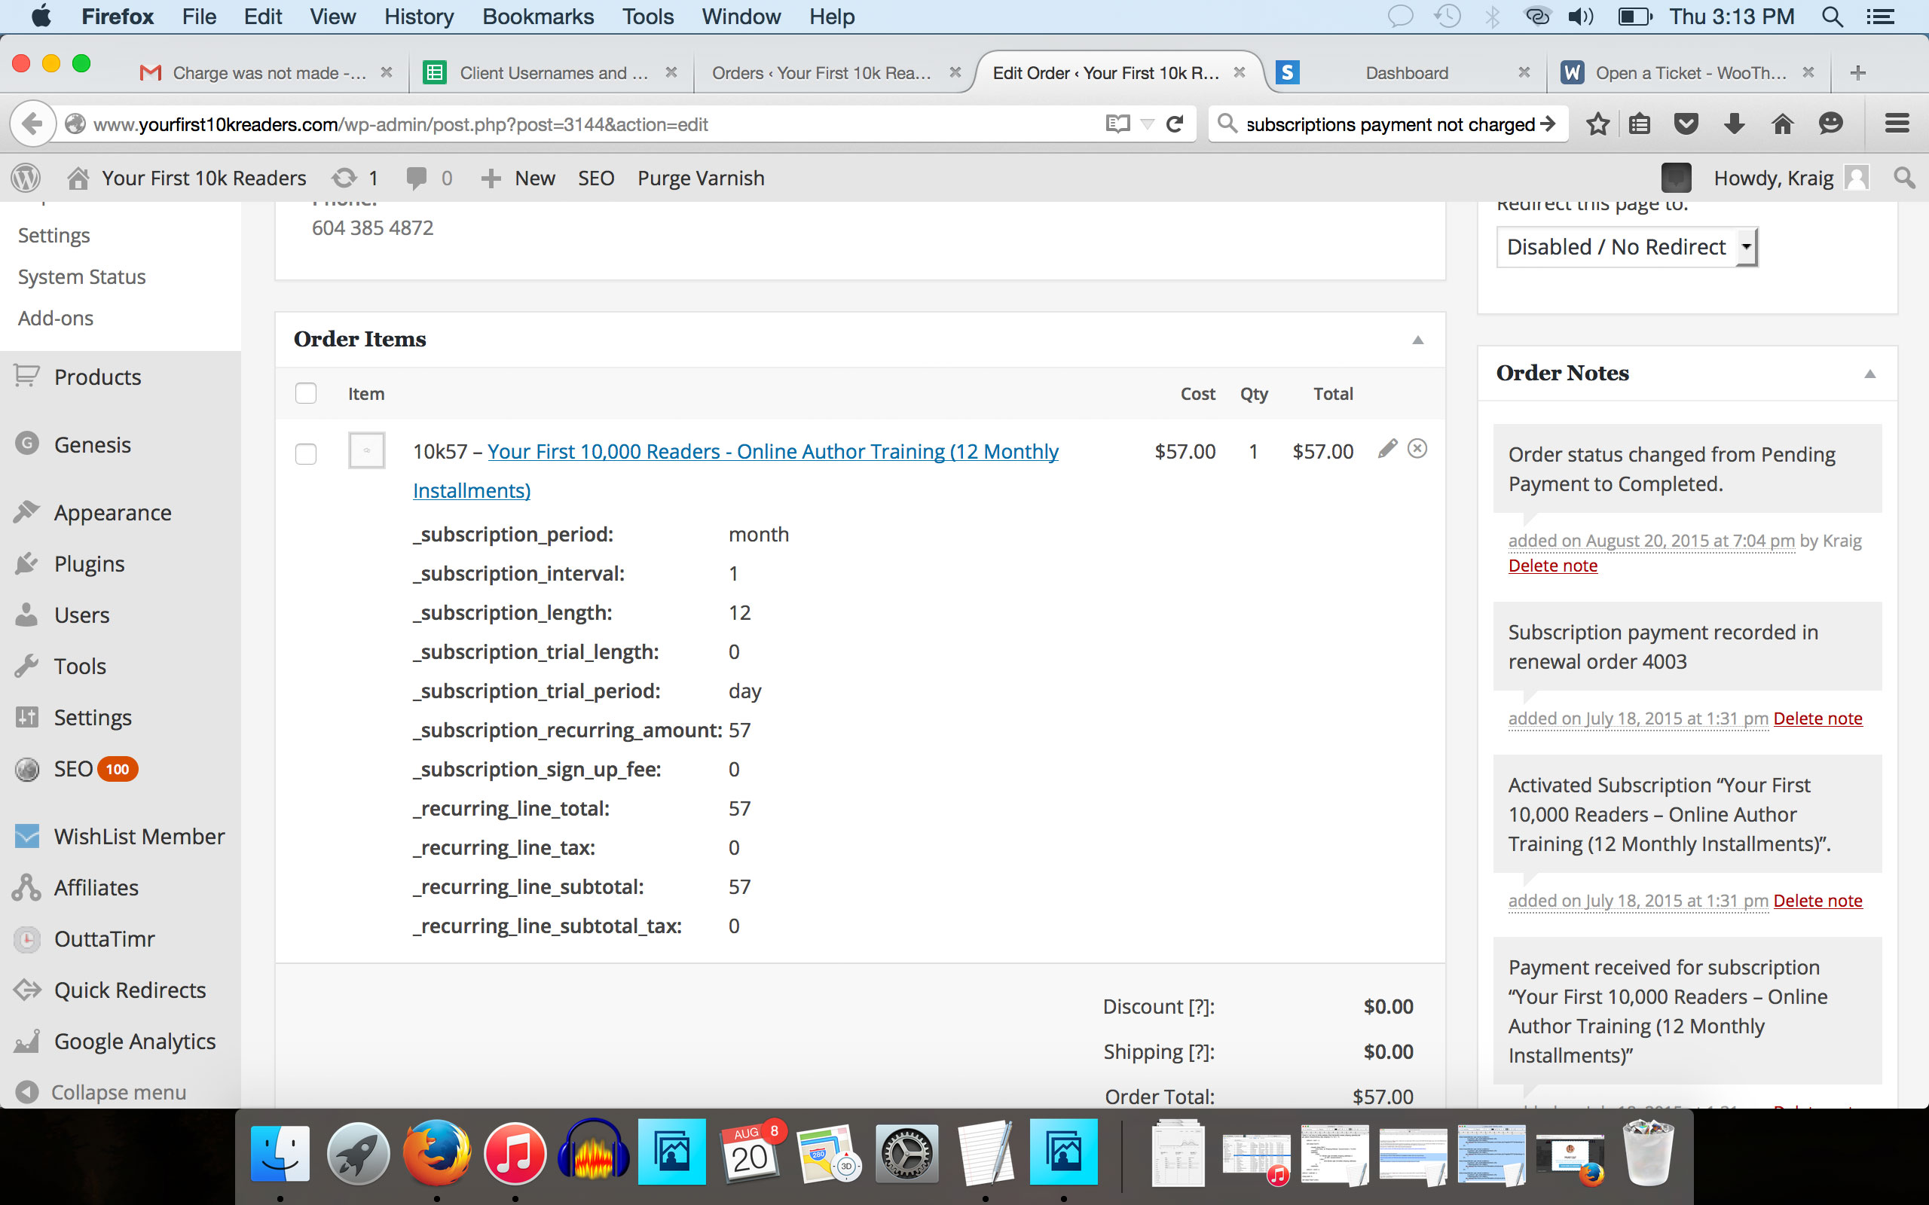Open Plugins in sidebar menu
Image resolution: width=1929 pixels, height=1205 pixels.
89,563
